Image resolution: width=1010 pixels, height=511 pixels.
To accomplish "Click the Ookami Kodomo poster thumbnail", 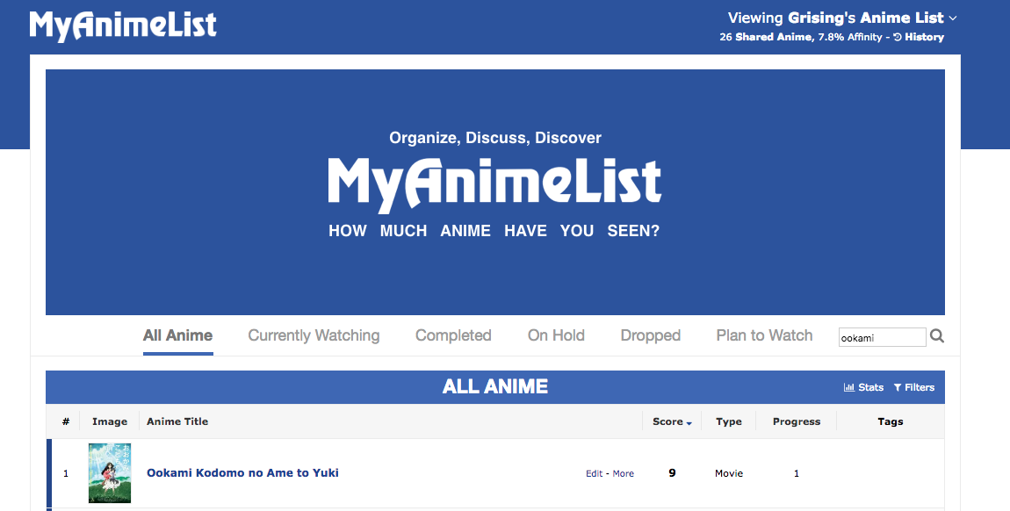I will coord(110,473).
